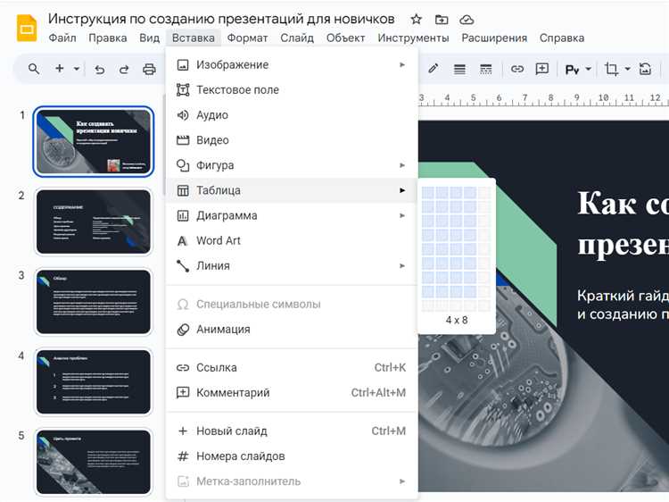
Task: Open the Инструменты menu
Action: click(x=413, y=38)
